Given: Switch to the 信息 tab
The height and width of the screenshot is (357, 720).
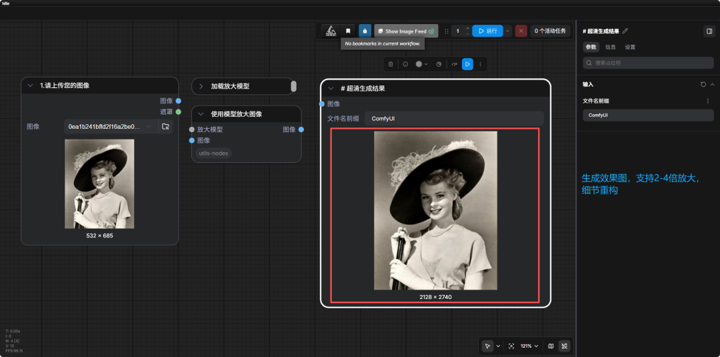Looking at the screenshot, I should click(610, 47).
